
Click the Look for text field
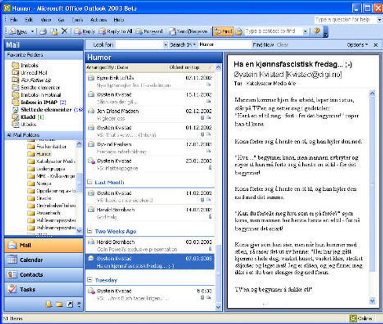pos(139,45)
